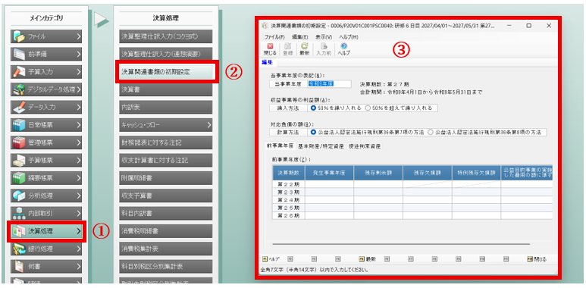Click the 残存剰余額 cell for 第24期

pos(378,200)
